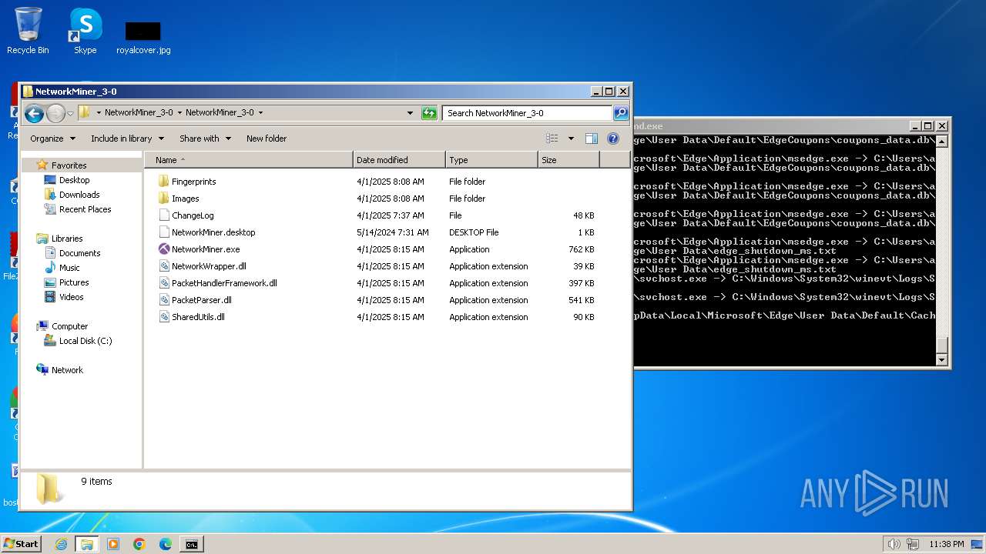This screenshot has height=554, width=986.
Task: Sort by the Type column header
Action: tap(491, 160)
